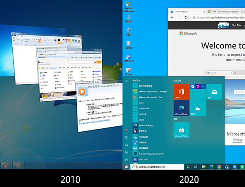Select the New Tab tab in lower Edge window
This screenshot has height=187, width=245.
[220, 73]
